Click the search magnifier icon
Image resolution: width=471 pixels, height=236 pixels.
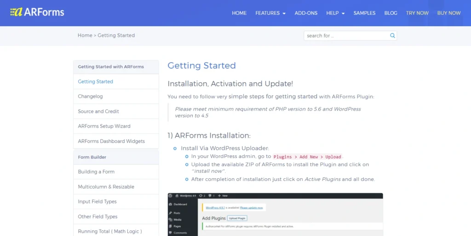[392, 36]
